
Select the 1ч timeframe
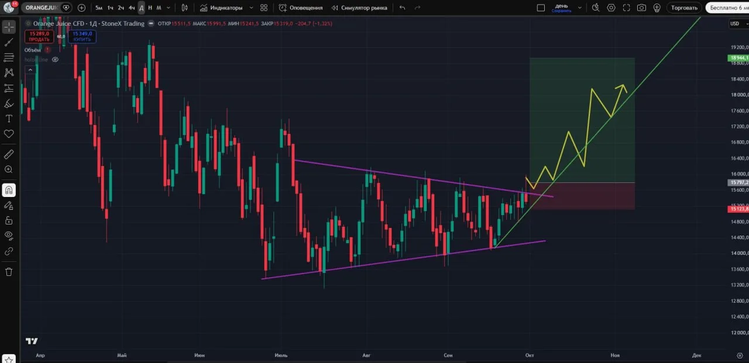[x=110, y=8]
